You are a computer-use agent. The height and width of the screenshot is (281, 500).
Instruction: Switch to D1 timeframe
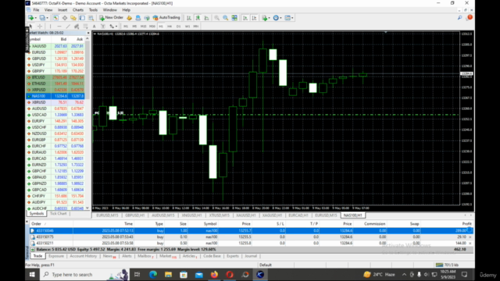coord(178,27)
